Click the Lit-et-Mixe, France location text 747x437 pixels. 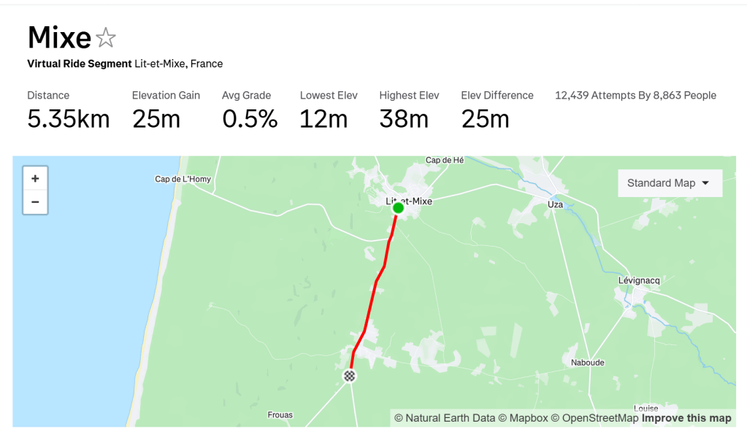pos(178,63)
